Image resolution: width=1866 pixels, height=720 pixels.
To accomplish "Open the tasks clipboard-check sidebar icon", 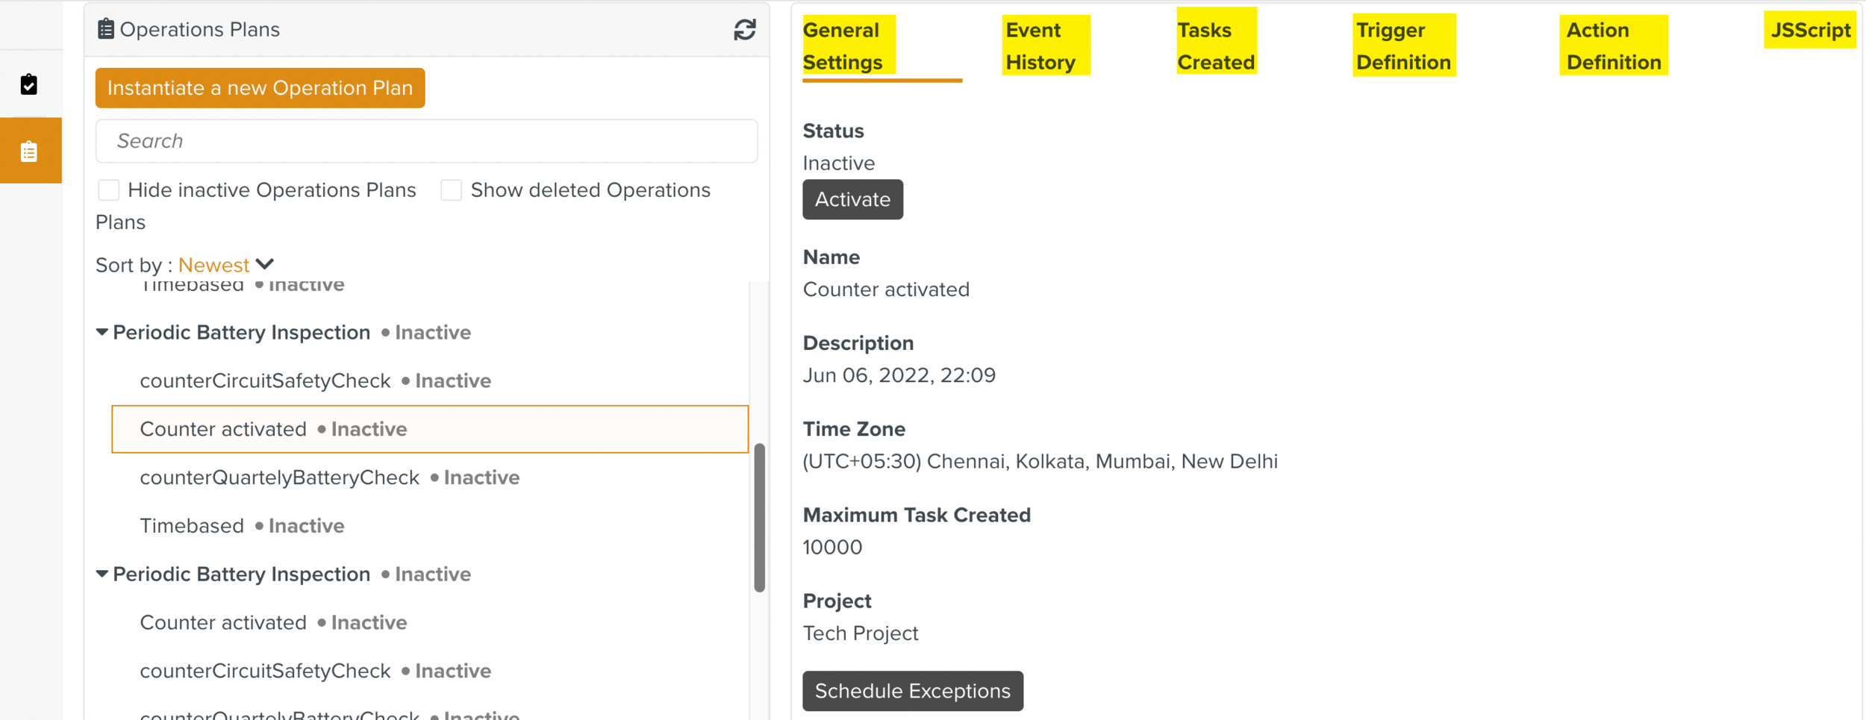I will (x=29, y=84).
